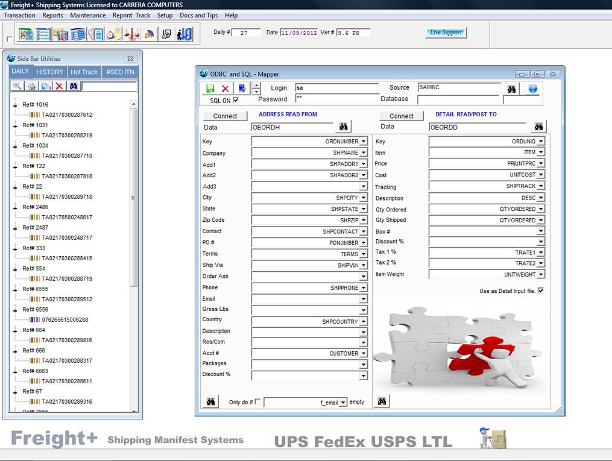Tick the small checkbox left of the main toolbar
This screenshot has height=461, width=612.
(x=10, y=39)
